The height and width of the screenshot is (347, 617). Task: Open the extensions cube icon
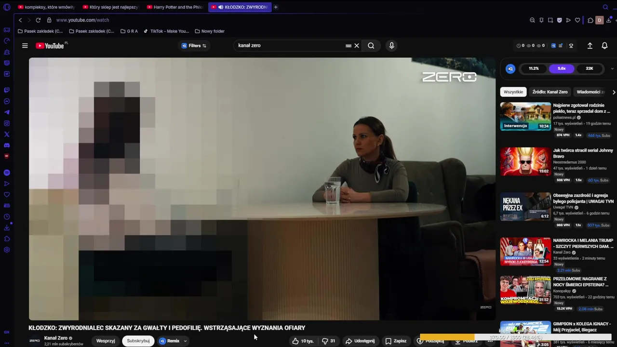(590, 20)
